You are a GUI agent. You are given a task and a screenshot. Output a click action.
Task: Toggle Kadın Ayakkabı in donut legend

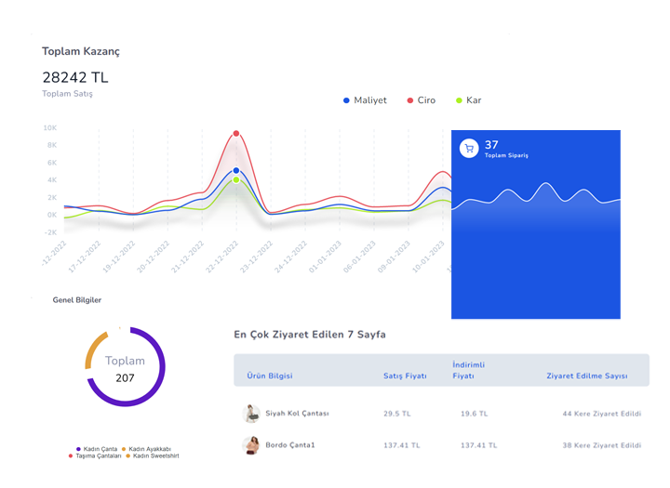(149, 449)
